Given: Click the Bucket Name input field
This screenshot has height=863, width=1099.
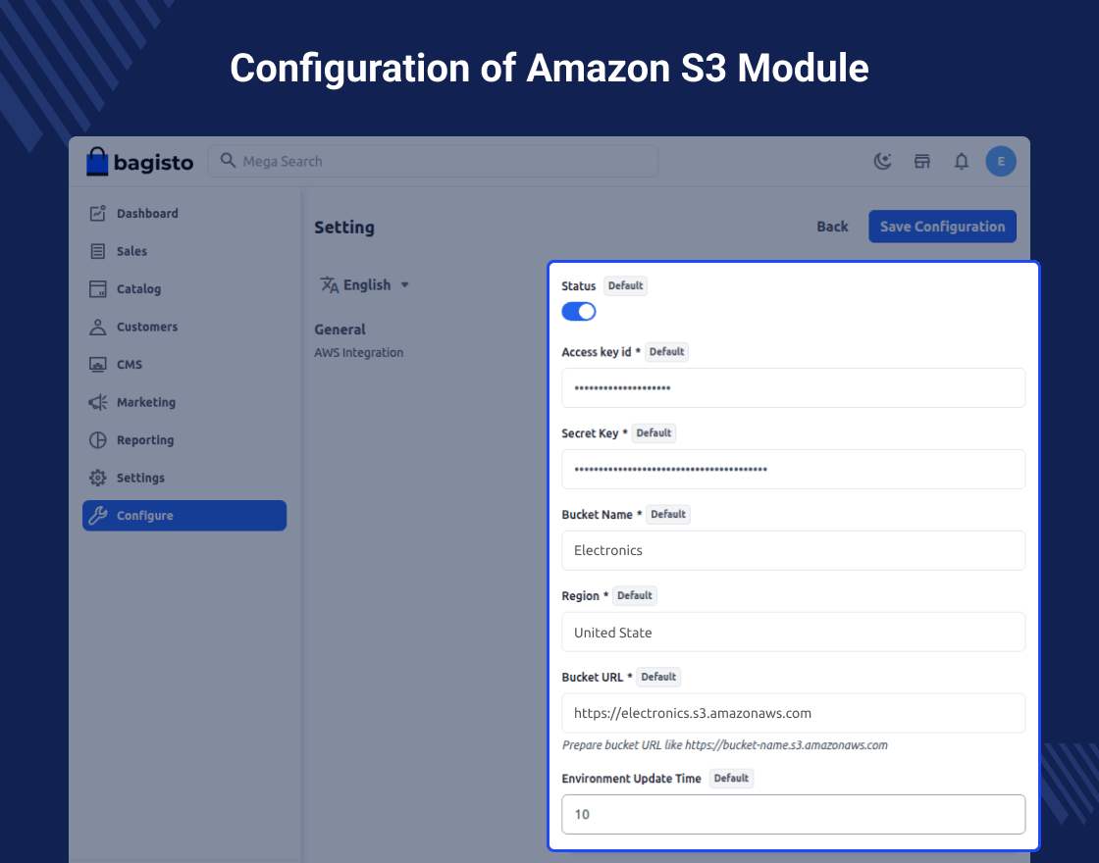Looking at the screenshot, I should (793, 550).
